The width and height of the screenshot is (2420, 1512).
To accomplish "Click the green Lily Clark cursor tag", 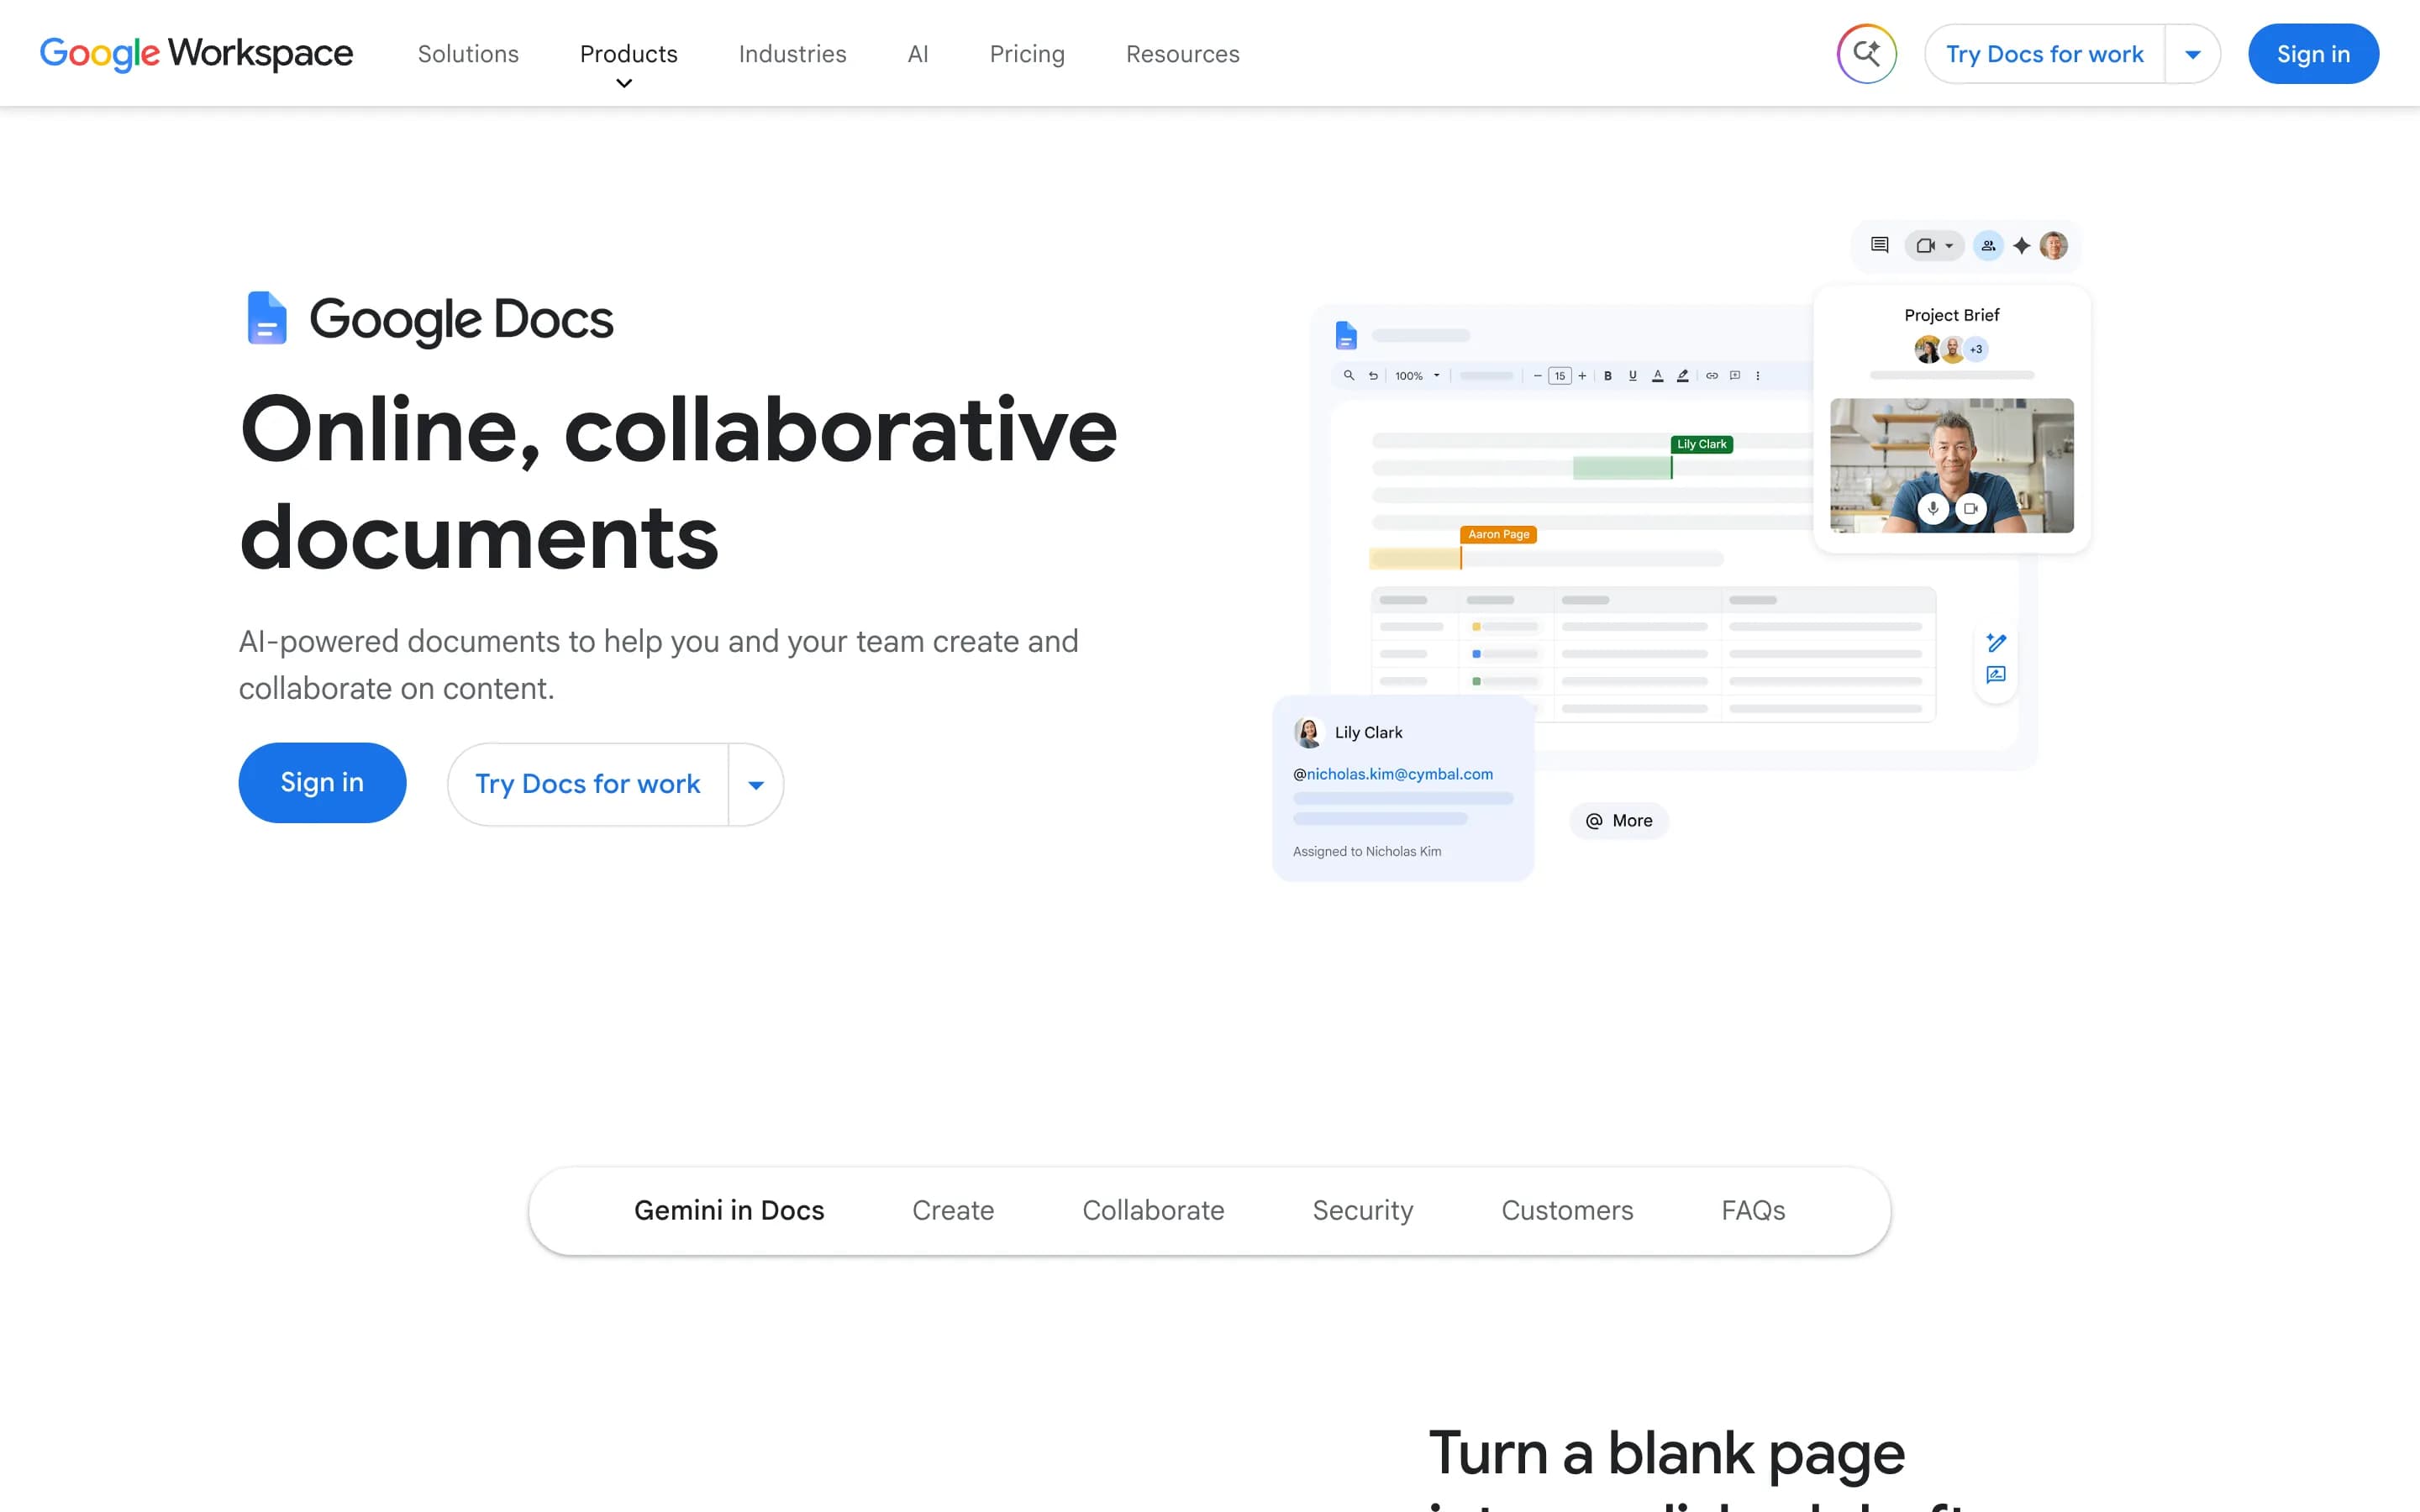I will tap(1701, 444).
